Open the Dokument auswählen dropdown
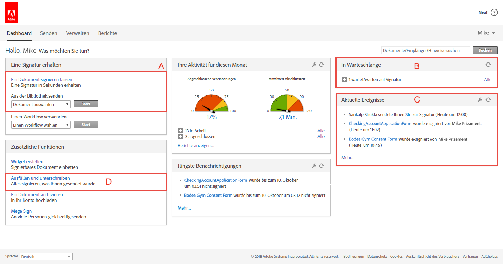 click(41, 104)
